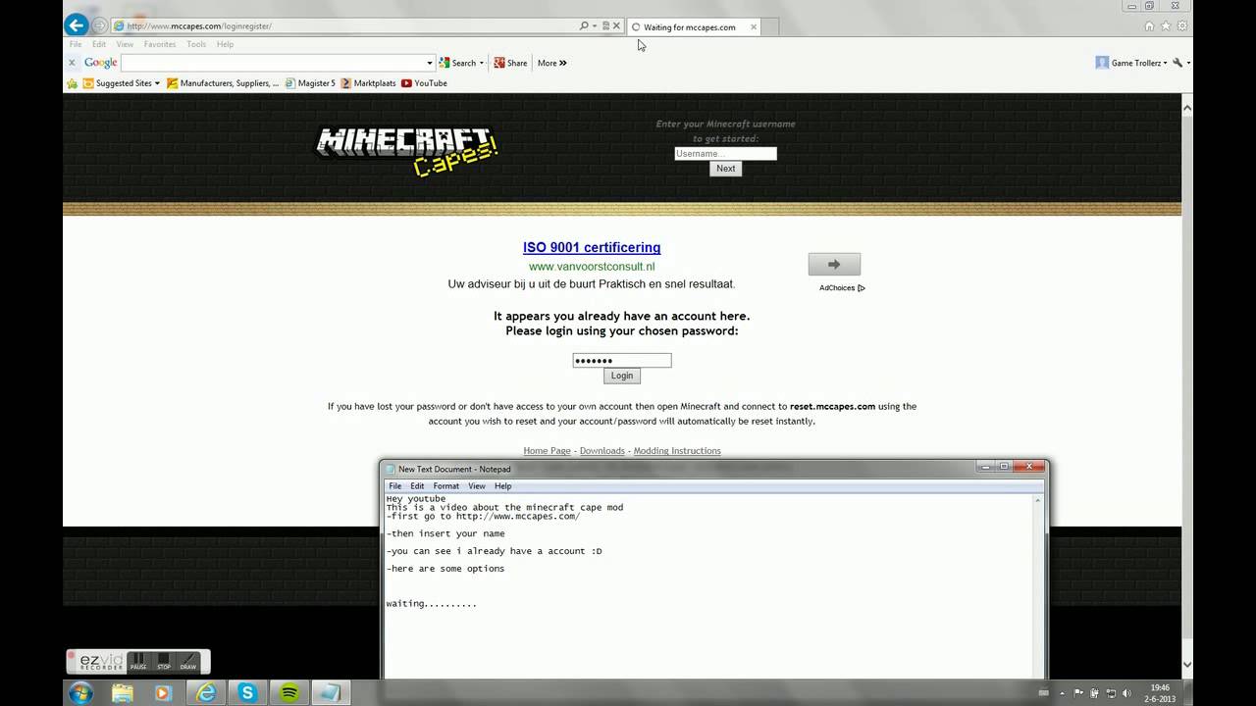Viewport: 1256px width, 706px height.
Task: Open Suggested Sites favorites dropdown
Action: (121, 83)
